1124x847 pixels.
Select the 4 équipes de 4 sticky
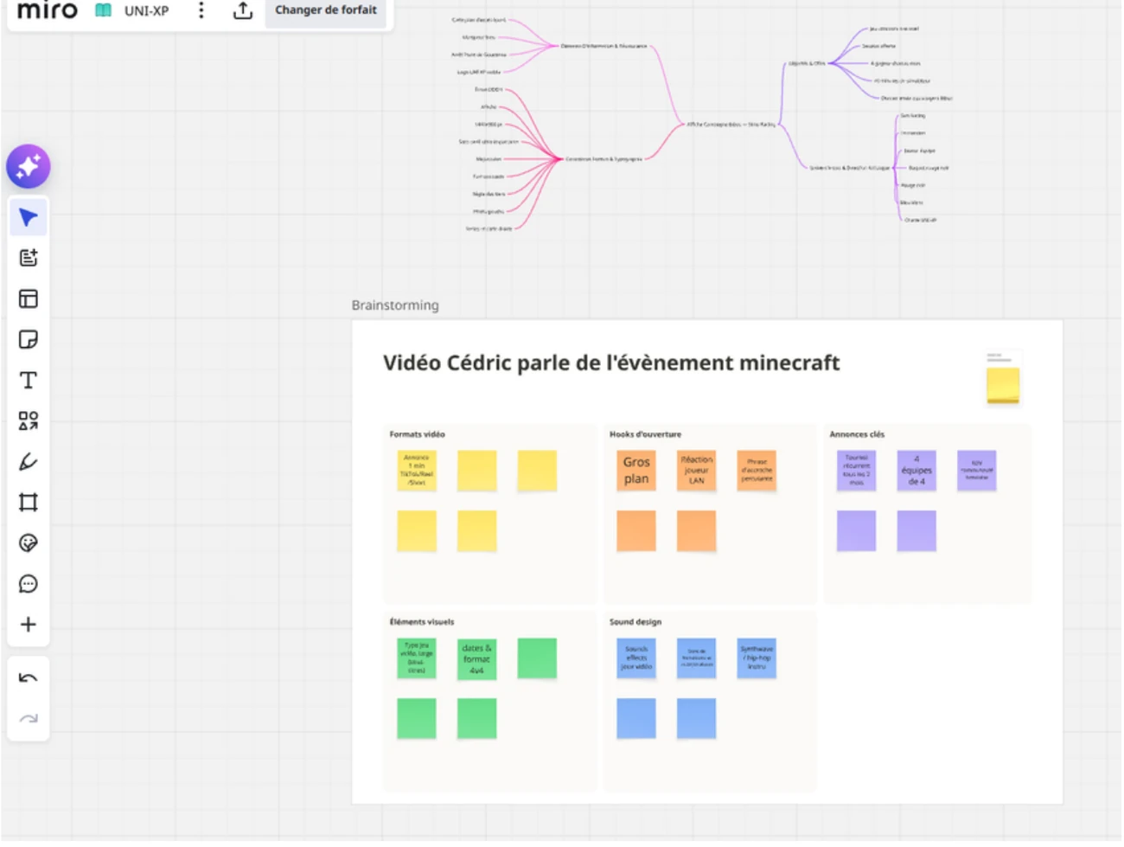916,471
